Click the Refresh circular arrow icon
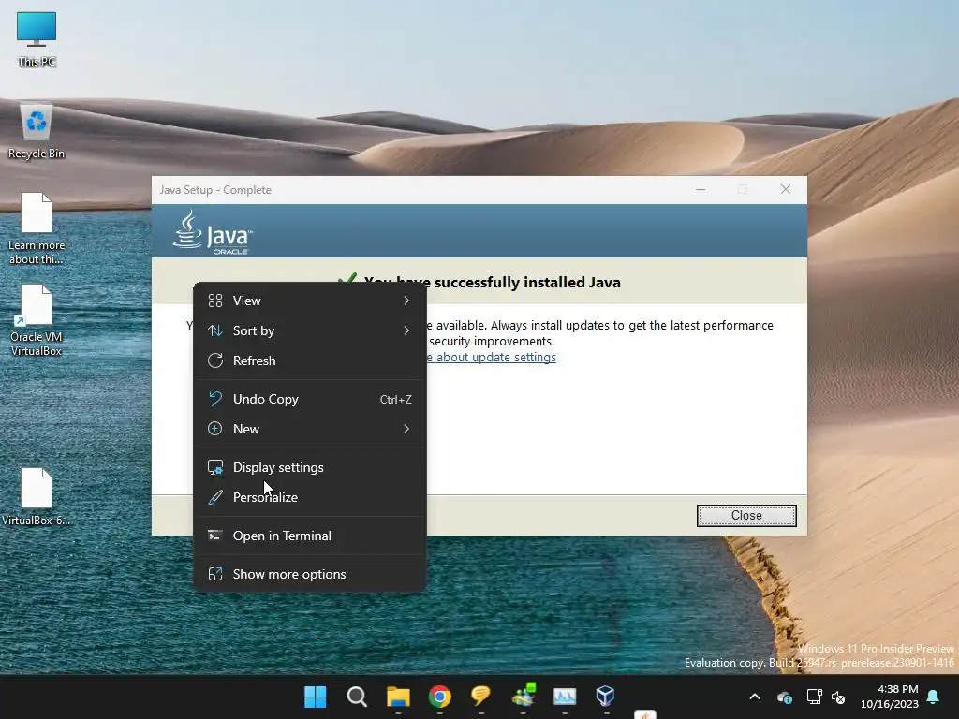 215,360
